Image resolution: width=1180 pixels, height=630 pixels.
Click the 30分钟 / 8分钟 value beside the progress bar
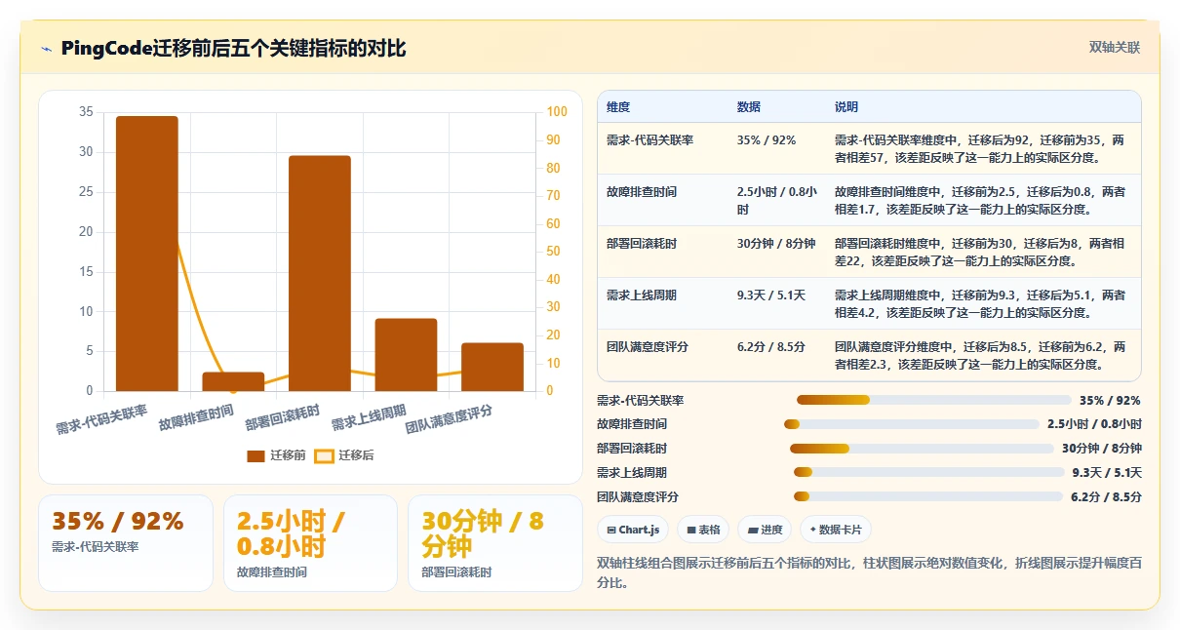tap(1102, 449)
